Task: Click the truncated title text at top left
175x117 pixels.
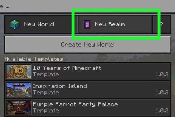Action: (x=4, y=7)
